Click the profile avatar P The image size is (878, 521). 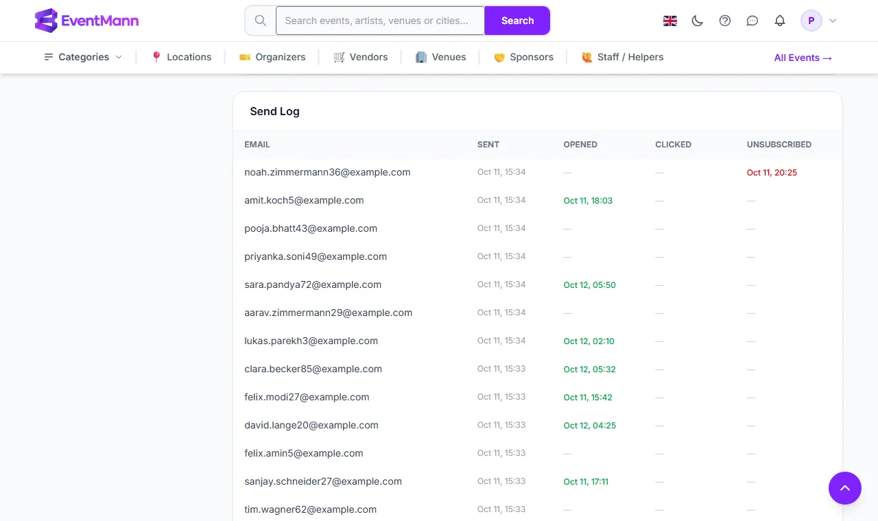pos(811,21)
